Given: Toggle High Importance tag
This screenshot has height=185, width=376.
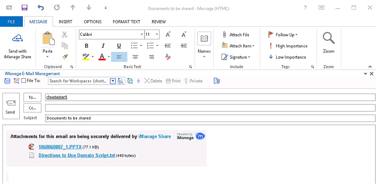Looking at the screenshot, I should [x=288, y=46].
